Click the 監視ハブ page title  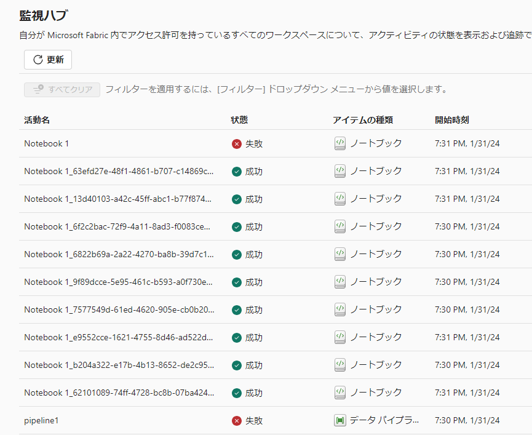[x=44, y=15]
